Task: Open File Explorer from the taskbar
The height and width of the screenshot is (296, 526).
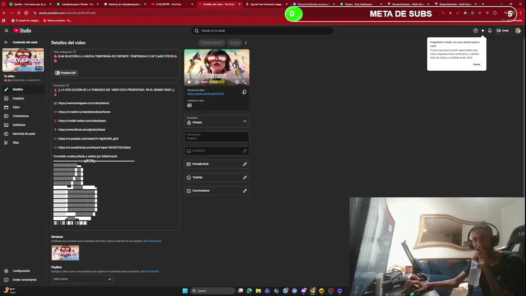Action: coord(258,291)
